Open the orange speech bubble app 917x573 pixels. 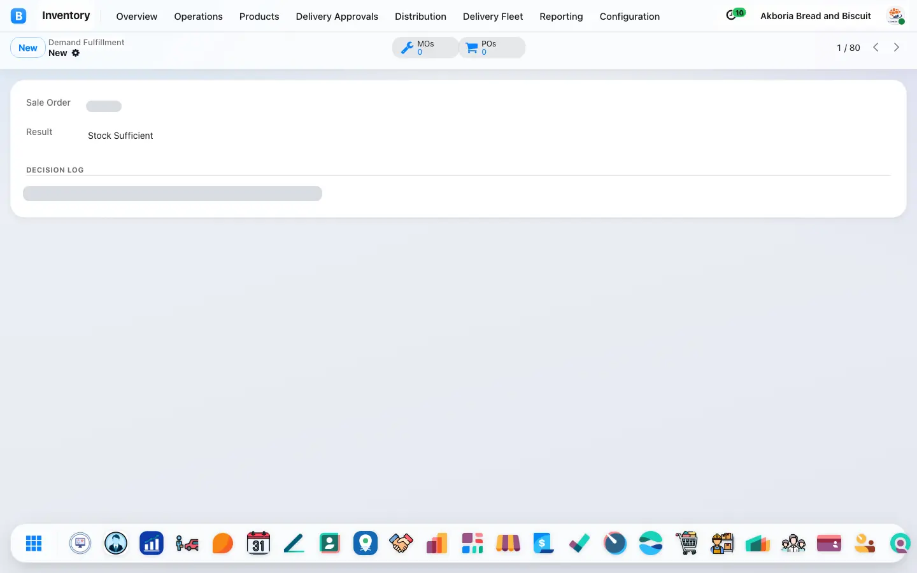pos(223,543)
